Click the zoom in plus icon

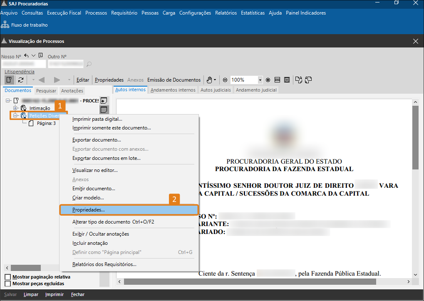(x=268, y=80)
